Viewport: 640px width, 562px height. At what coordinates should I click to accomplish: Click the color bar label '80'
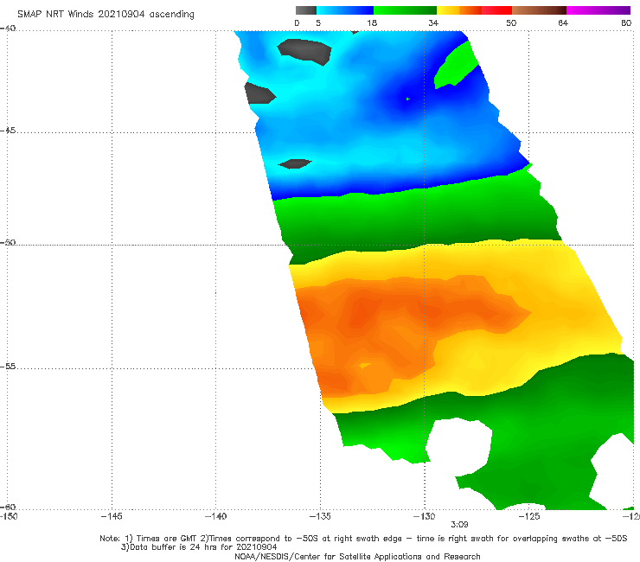tap(626, 22)
